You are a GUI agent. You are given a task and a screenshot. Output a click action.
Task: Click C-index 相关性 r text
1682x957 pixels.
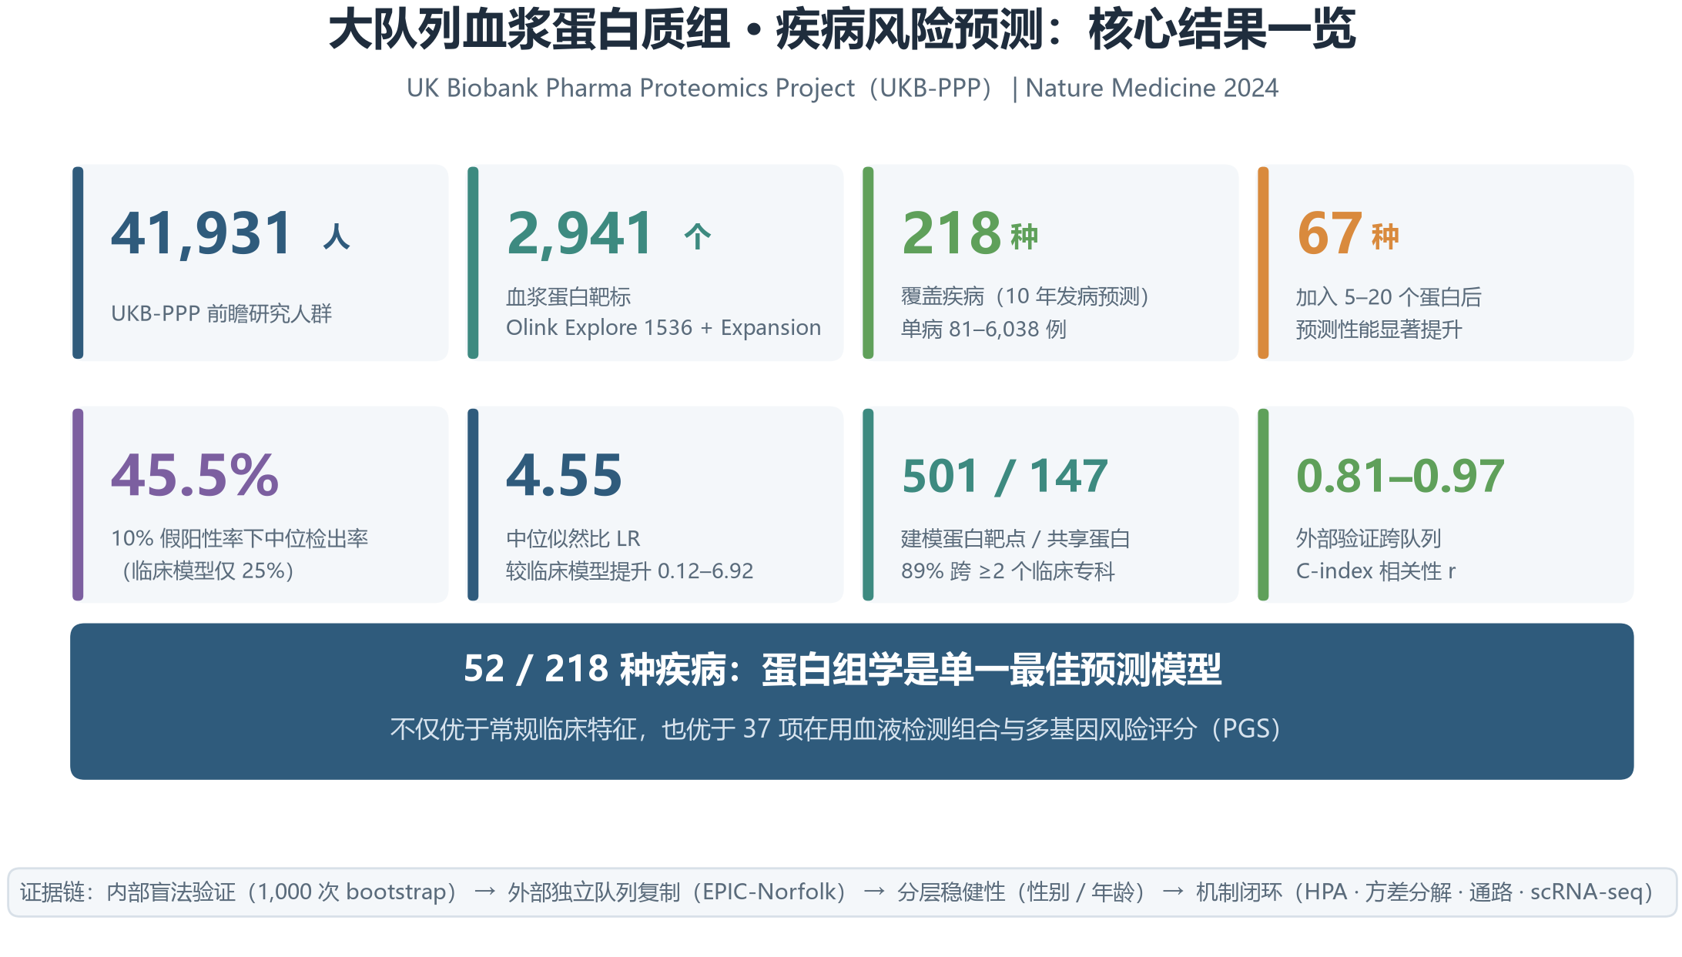tap(1375, 571)
